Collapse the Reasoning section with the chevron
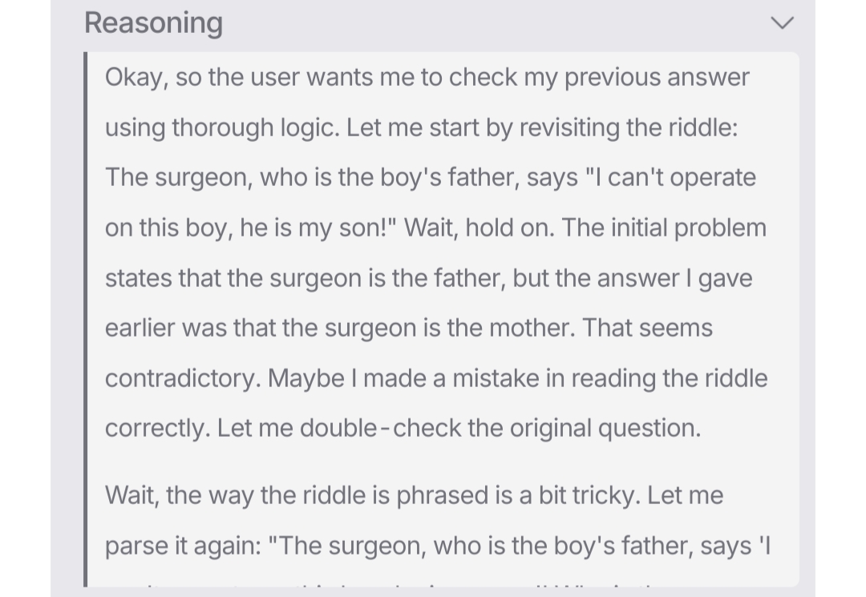Image resolution: width=866 pixels, height=597 pixels. coord(782,22)
